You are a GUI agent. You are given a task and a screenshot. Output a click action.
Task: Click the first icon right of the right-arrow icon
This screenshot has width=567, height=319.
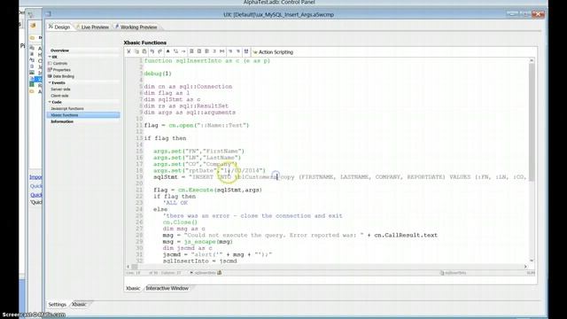(x=191, y=51)
